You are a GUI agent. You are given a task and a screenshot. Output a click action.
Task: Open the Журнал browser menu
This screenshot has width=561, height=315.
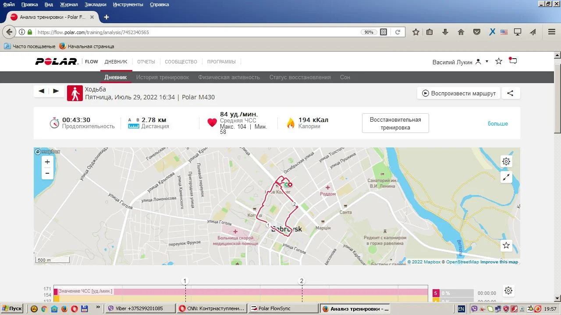pos(68,4)
